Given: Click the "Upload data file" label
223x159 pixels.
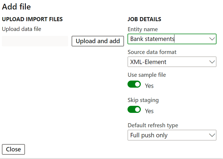Looking at the screenshot, I should [21, 29].
